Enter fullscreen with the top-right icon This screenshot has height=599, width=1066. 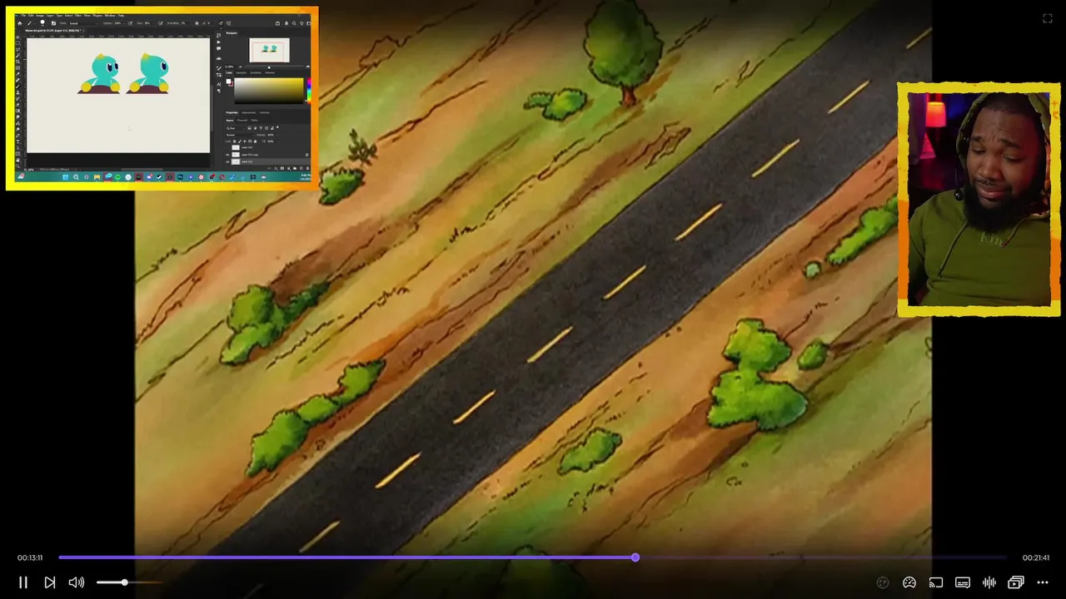pos(1048,18)
